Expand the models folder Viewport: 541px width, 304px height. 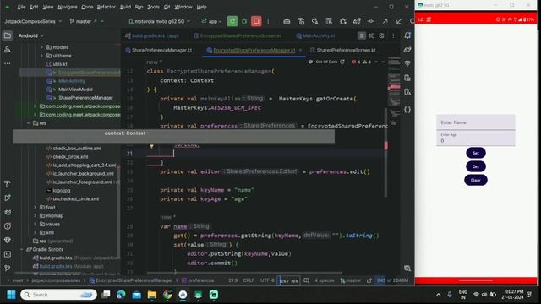coord(41,47)
